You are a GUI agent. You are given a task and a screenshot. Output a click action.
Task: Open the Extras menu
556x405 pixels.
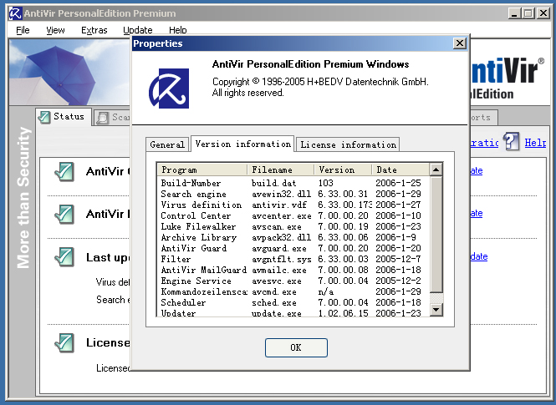tap(94, 30)
